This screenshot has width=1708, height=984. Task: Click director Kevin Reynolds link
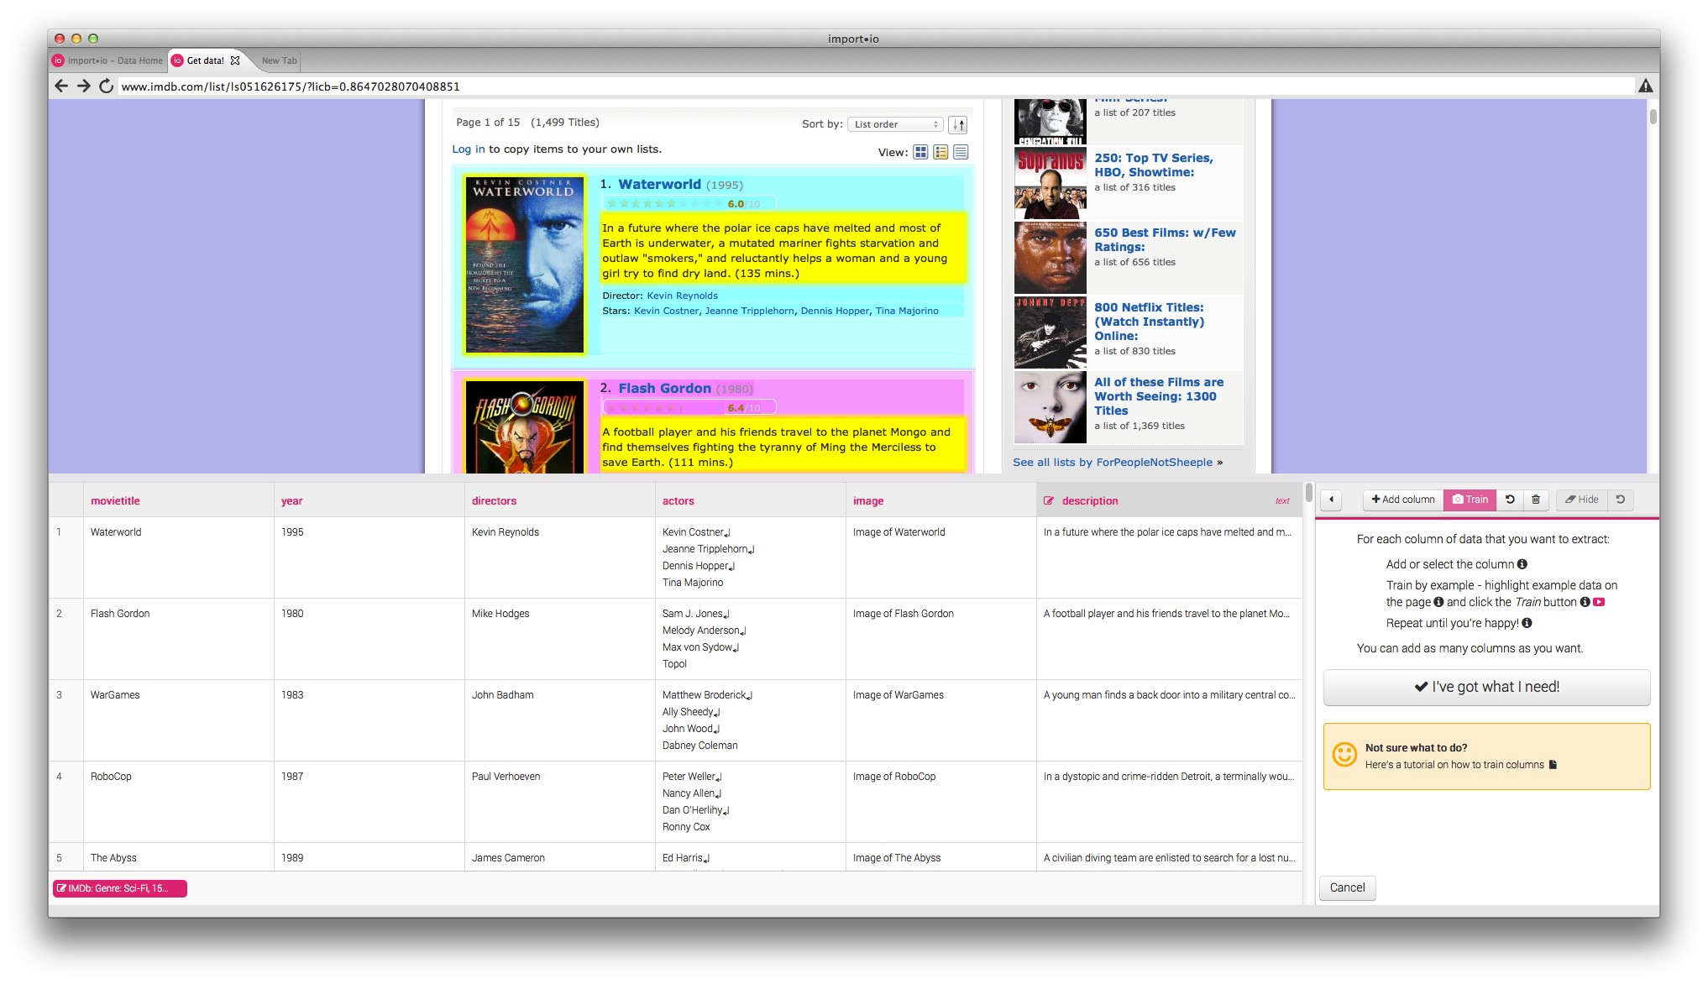[682, 296]
